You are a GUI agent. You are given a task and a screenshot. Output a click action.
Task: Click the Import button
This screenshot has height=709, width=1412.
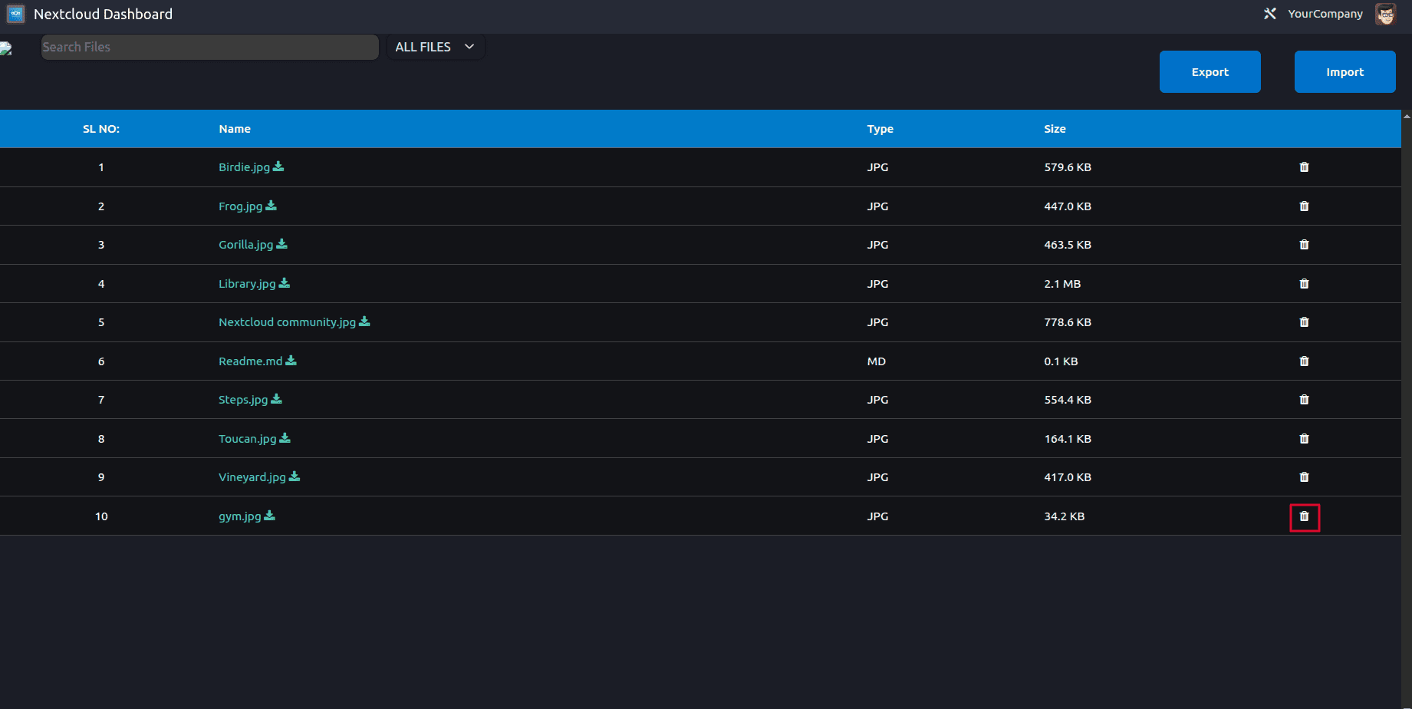pos(1345,72)
